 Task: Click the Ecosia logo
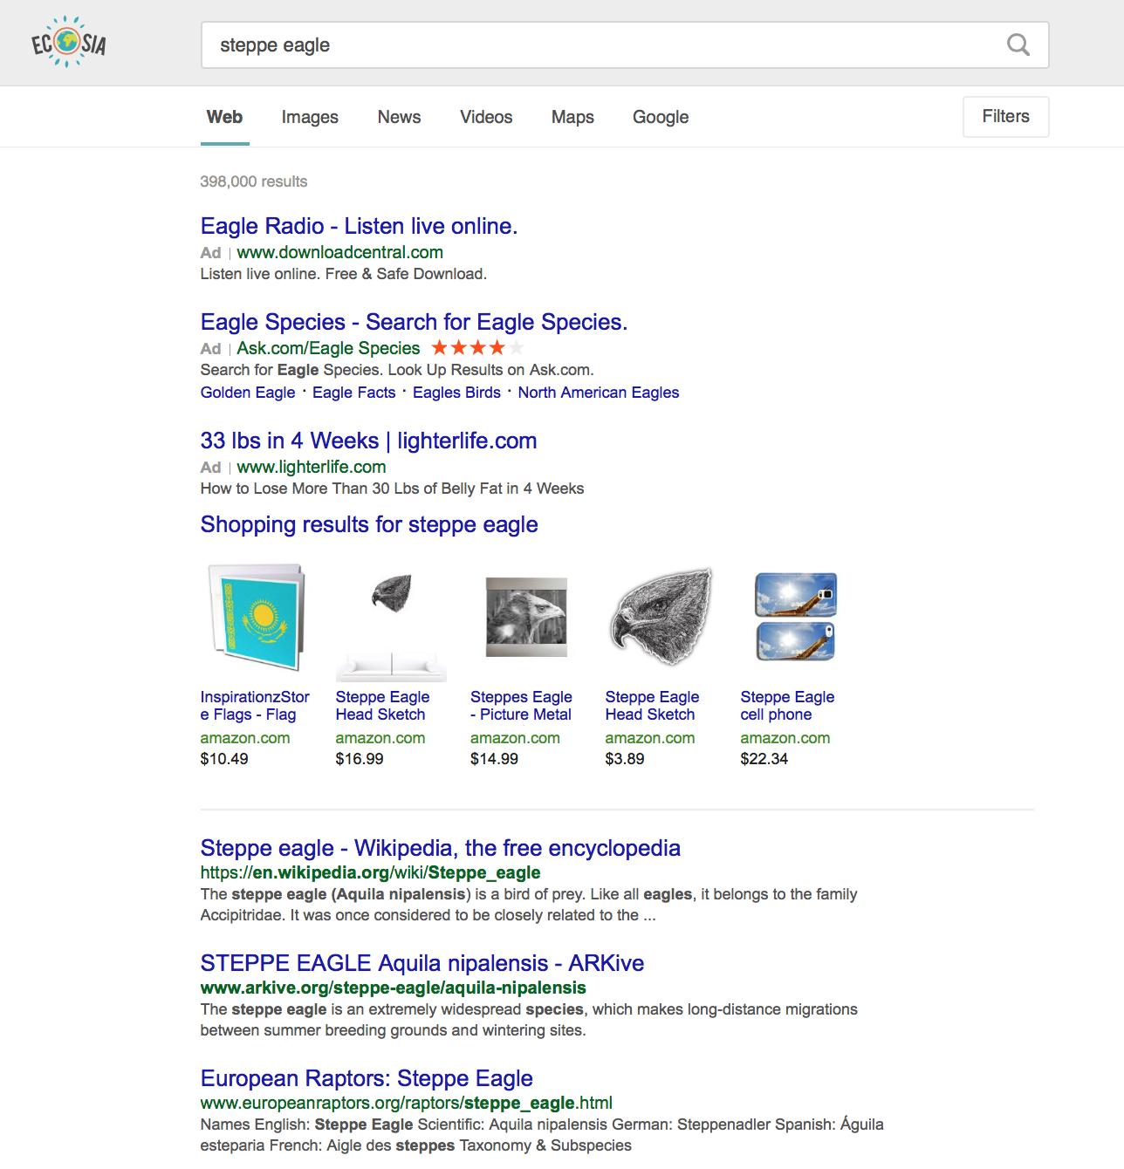click(69, 42)
